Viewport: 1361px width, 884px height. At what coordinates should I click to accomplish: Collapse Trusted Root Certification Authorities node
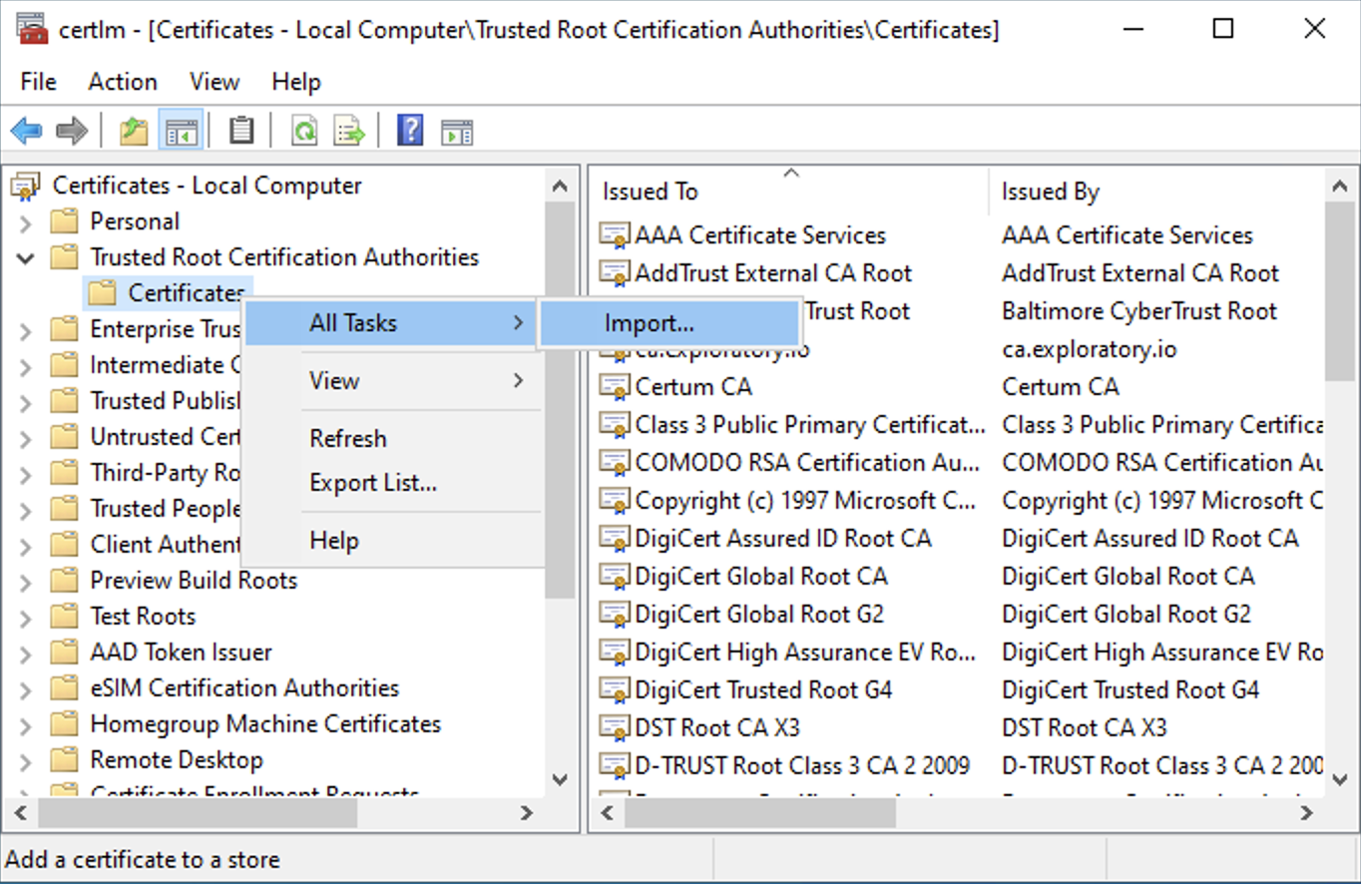tap(26, 257)
